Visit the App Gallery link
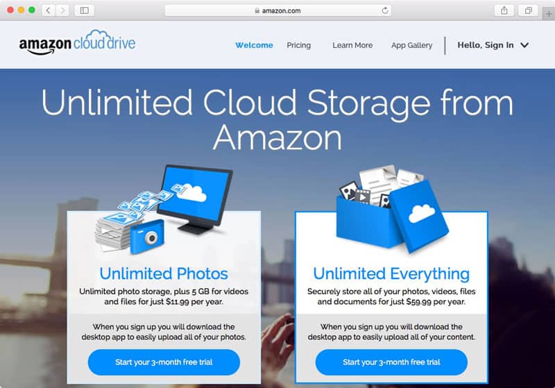 tap(411, 45)
